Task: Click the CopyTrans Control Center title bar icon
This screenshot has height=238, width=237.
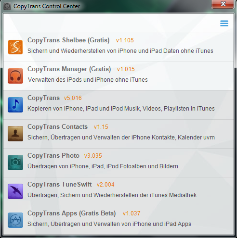Action: 7,6
